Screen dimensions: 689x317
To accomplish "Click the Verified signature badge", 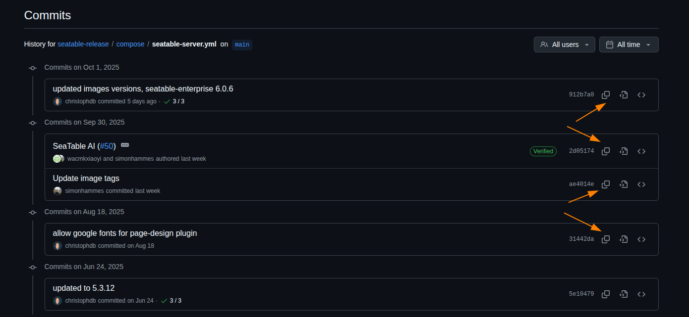I will point(543,151).
